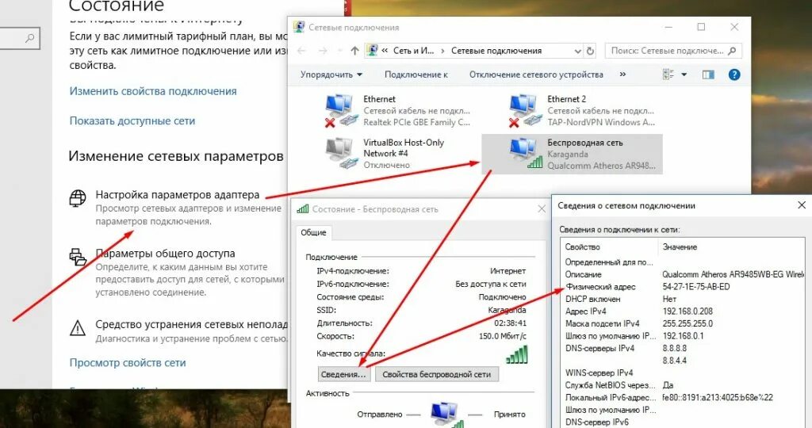Select MAC value 54-27-1E-75-AB-ED
Screen dimensions: 812x428
click(696, 287)
